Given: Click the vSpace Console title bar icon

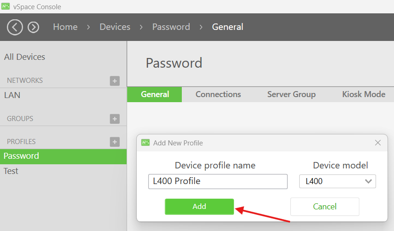Looking at the screenshot, I should pos(6,6).
